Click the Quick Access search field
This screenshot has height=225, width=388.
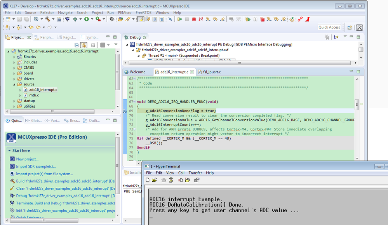329,27
